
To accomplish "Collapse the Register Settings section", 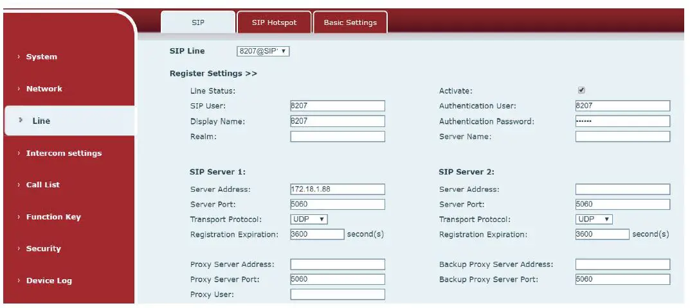I will 213,73.
